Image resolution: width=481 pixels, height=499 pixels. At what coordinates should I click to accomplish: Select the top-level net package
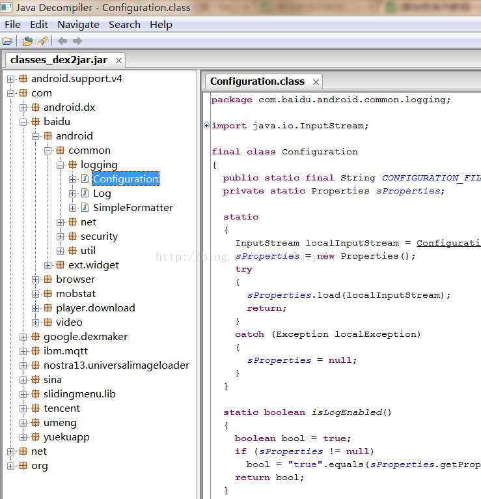tap(39, 451)
